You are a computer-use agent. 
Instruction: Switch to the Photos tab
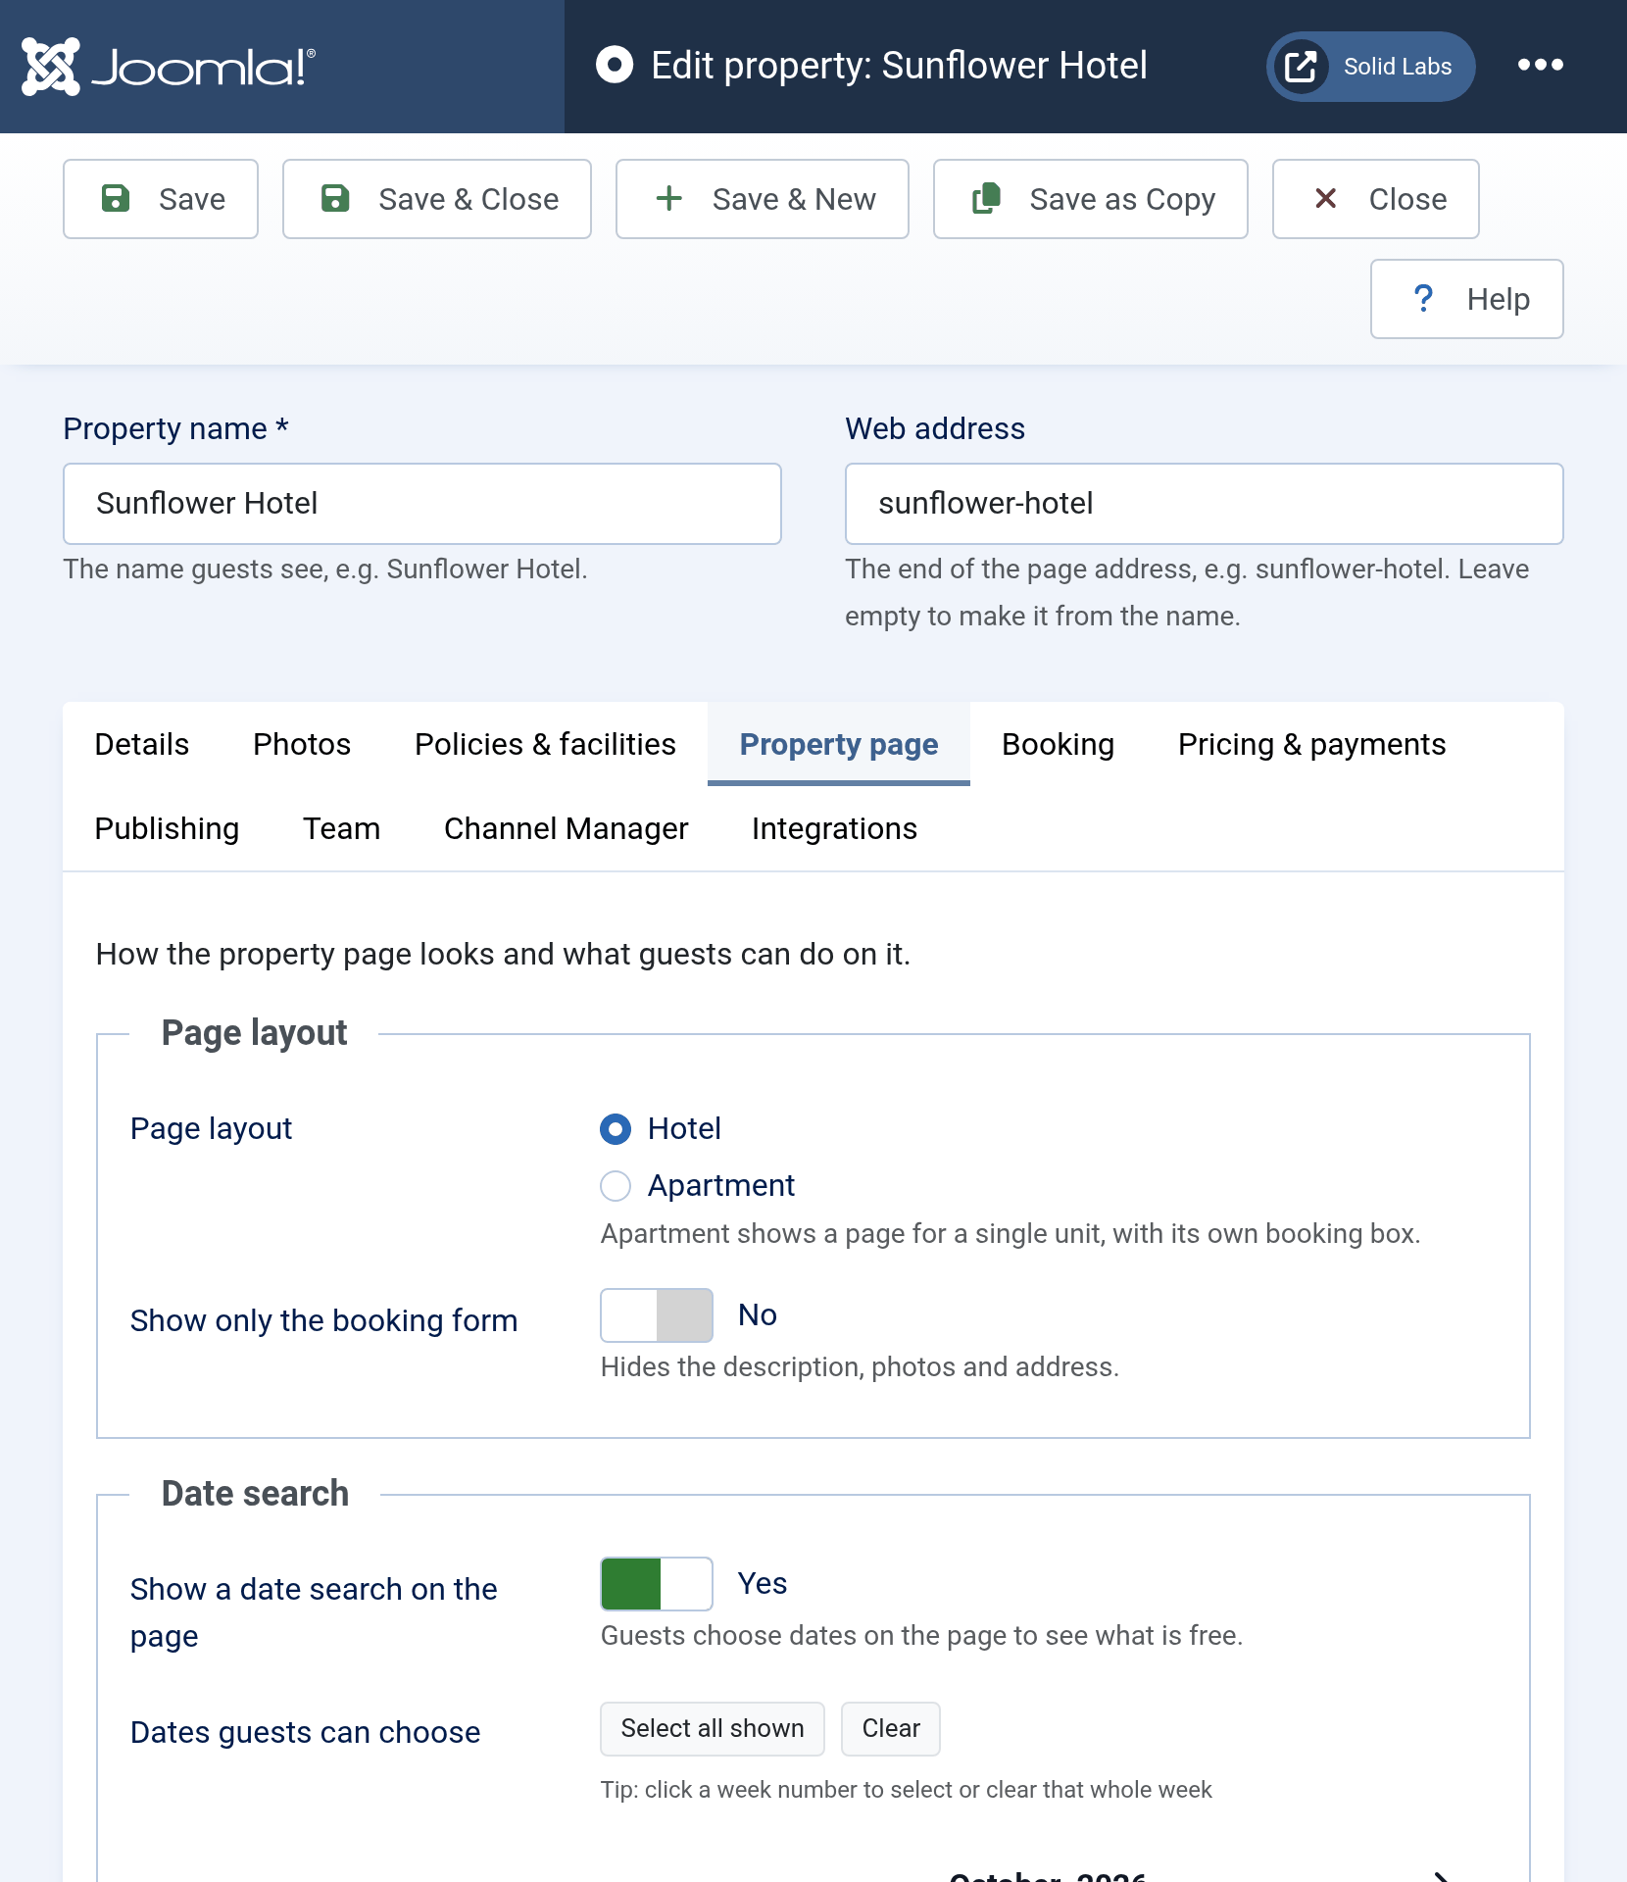click(x=302, y=744)
